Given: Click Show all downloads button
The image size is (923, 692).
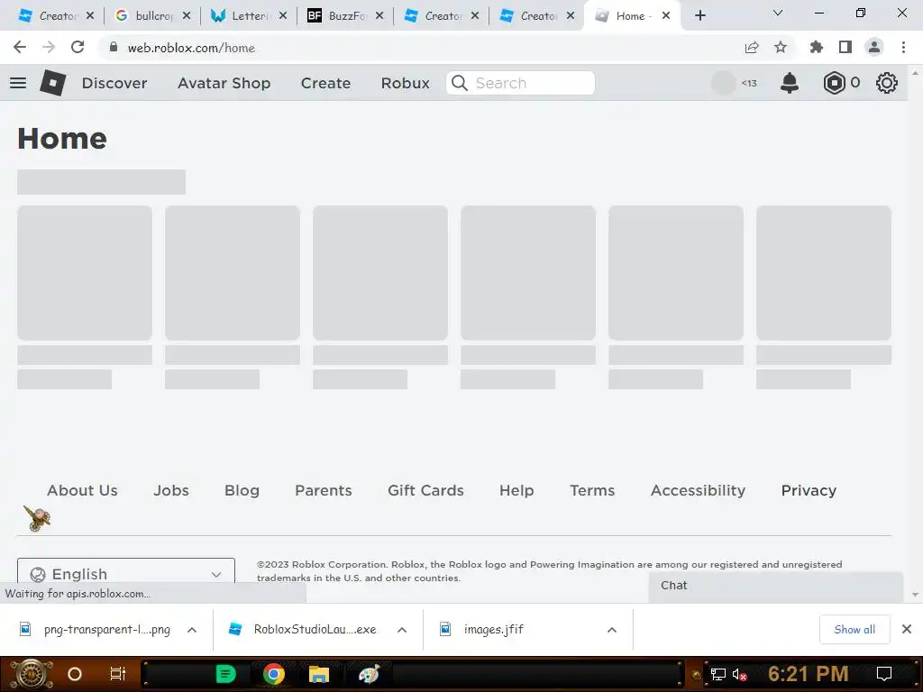Looking at the screenshot, I should (854, 629).
